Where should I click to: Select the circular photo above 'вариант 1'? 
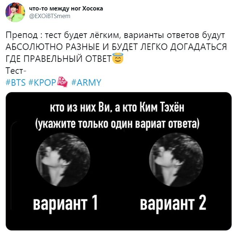pos(63,159)
